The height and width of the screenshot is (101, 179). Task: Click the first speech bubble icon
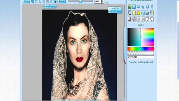(x=147, y=19)
